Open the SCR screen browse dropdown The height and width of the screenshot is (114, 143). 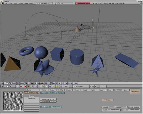tap(37, 3)
